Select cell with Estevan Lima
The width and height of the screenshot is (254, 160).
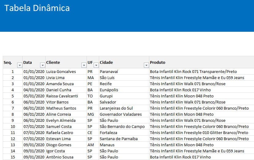[x=66, y=139]
